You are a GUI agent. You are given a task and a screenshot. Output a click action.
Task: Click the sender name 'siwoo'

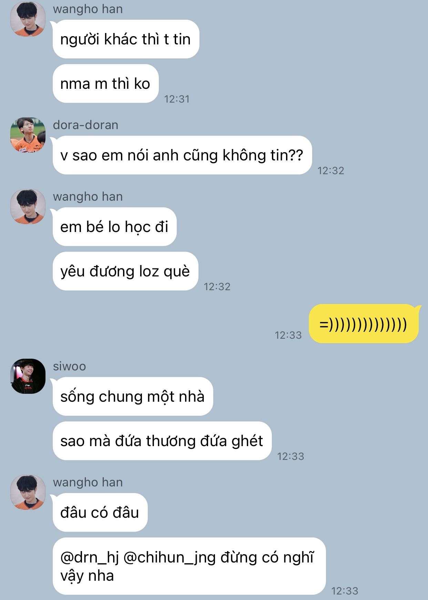click(69, 366)
